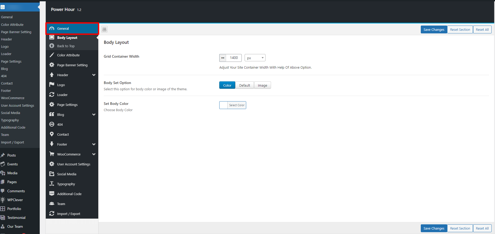Click the width arrows icon beside 1400
Viewport: 495px width, 234px height.
(x=223, y=58)
